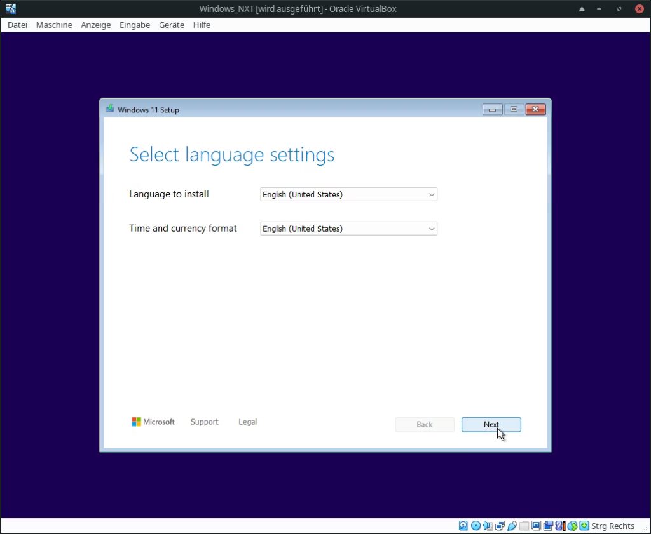The image size is (651, 534).
Task: Click the green arrow keyboard capture icon
Action: tap(584, 526)
